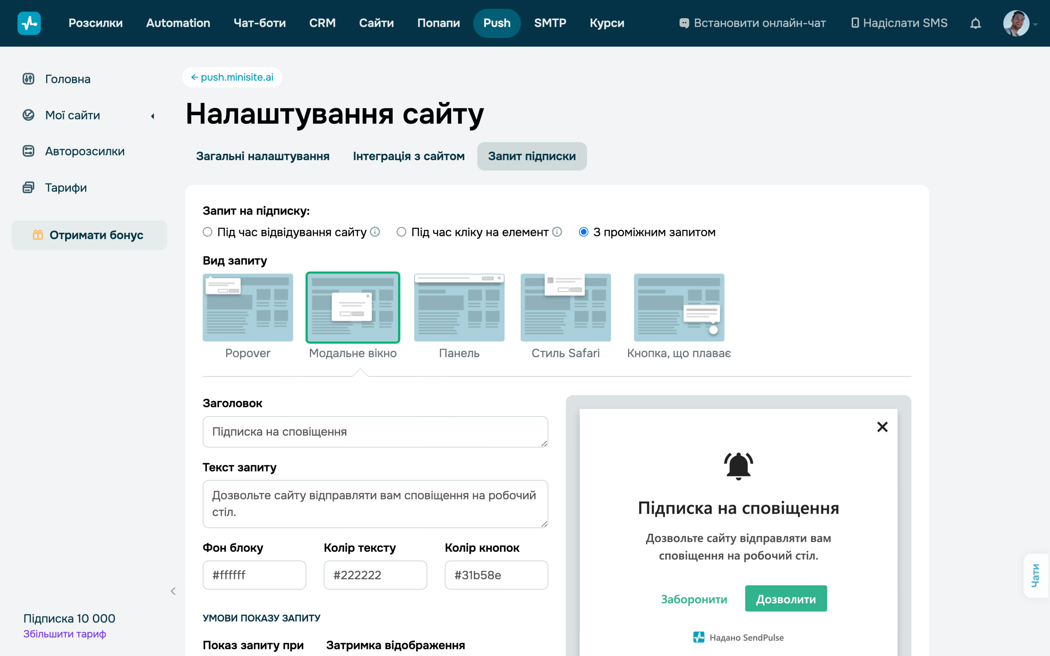
Task: Open the Курси section
Action: tap(606, 23)
